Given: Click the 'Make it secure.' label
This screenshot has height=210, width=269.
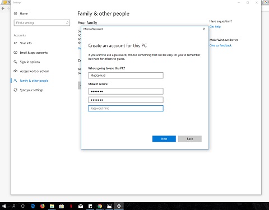Looking at the screenshot, I should [x=98, y=84].
